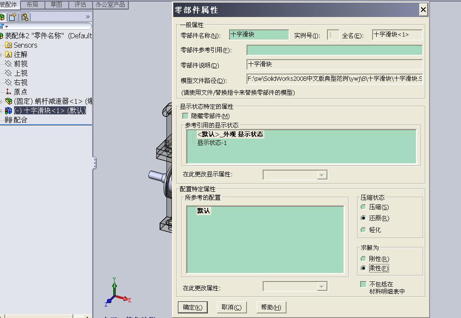Close the 零部件属性 dialog
This screenshot has height=318, width=461.
coord(423,10)
